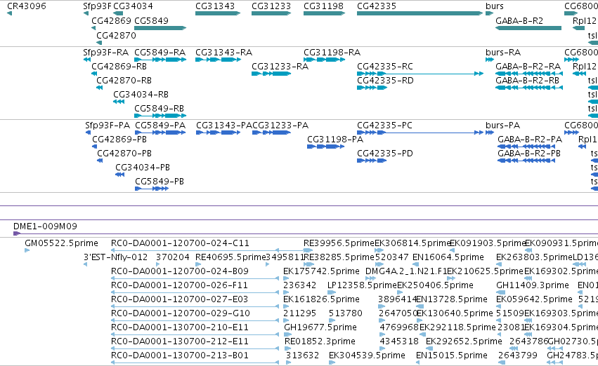The height and width of the screenshot is (366, 598).
Task: Click the CG42870-PB protein label
Action: pos(124,154)
